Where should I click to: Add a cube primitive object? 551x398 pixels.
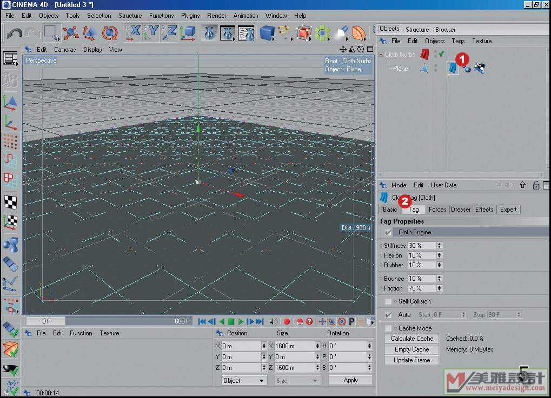(267, 33)
